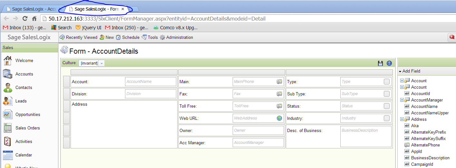The height and width of the screenshot is (168, 456).
Task: Click the Activities clipboard icon in sidebar
Action: pos(7,141)
